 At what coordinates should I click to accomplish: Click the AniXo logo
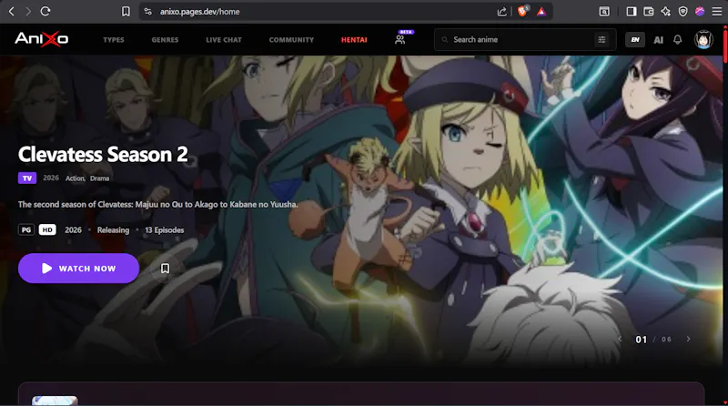tap(41, 39)
